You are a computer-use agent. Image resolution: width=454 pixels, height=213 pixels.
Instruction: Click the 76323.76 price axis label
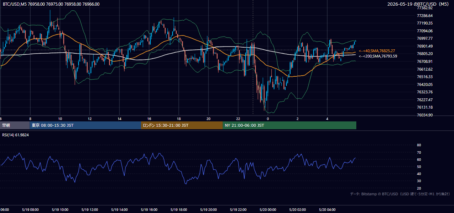(425, 92)
